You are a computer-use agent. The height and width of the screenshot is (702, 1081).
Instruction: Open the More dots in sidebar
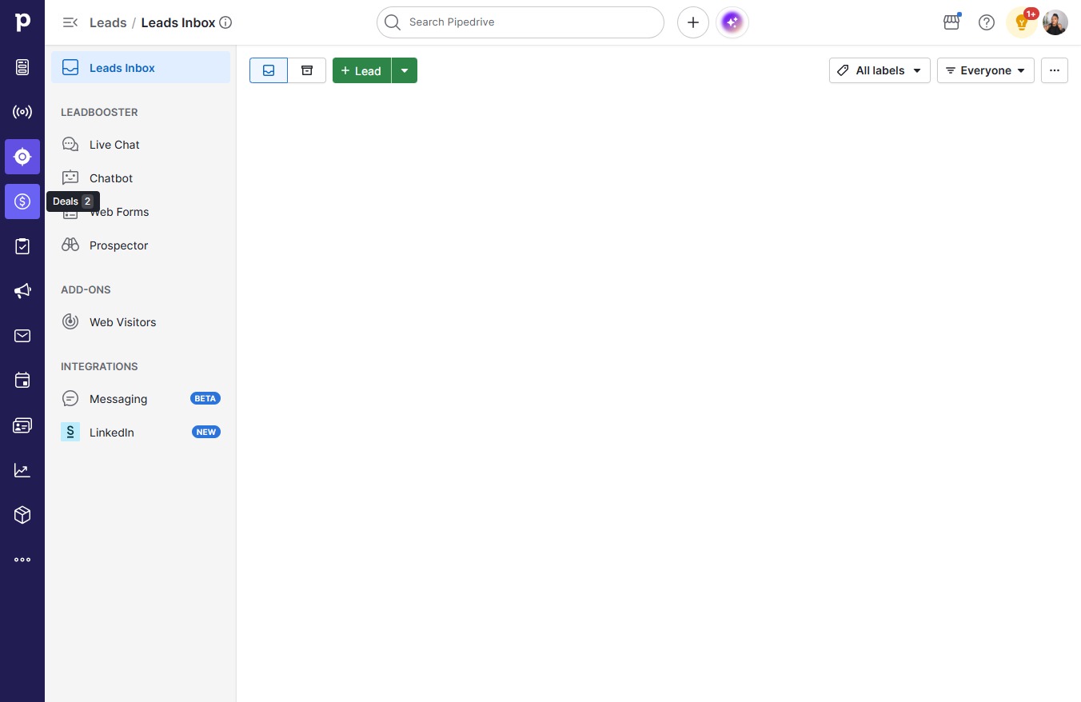point(22,560)
